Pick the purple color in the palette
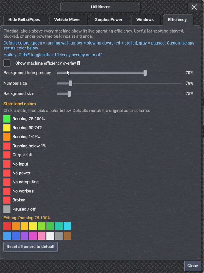Viewport: 204px width, 273px height. 24,236
